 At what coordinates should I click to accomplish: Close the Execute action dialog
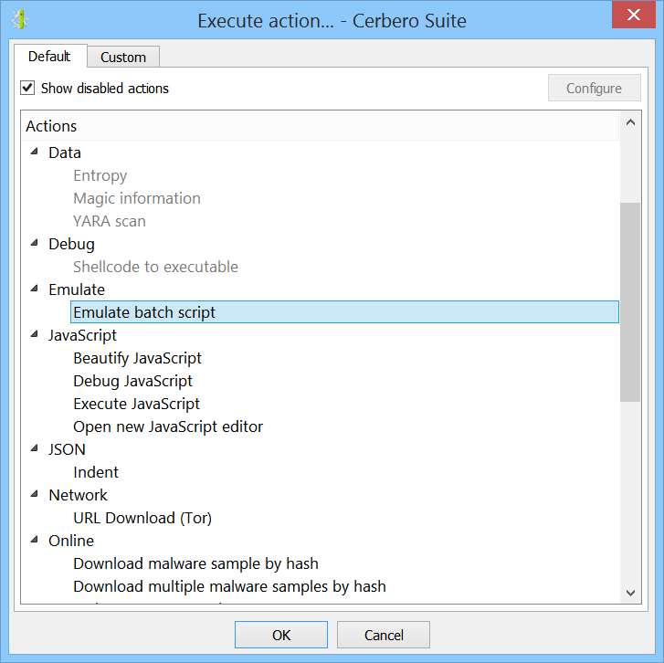[633, 15]
